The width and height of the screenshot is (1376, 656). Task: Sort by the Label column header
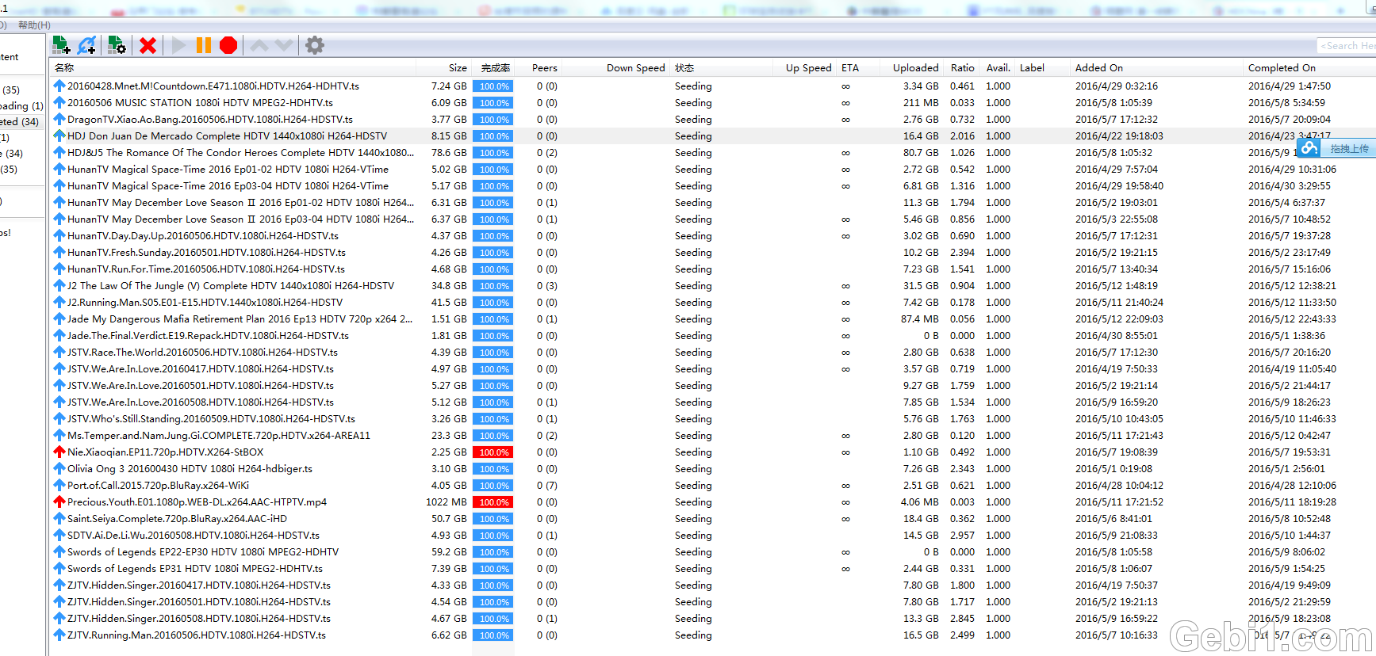coord(1043,68)
